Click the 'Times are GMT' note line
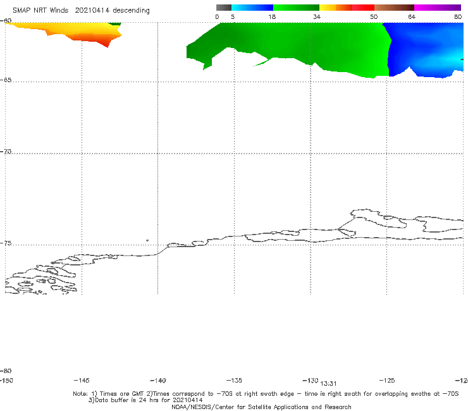 tap(266, 394)
